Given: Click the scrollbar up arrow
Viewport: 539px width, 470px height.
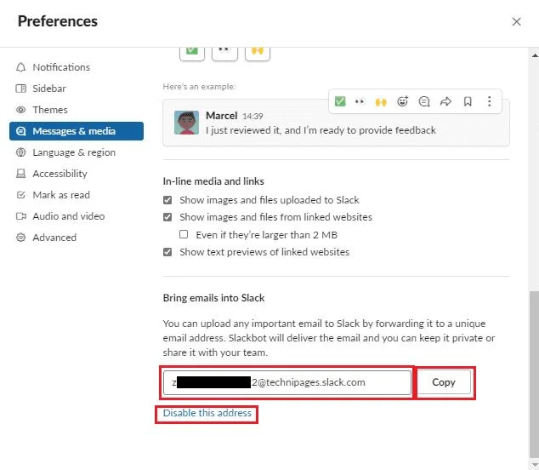Looking at the screenshot, I should (535, 55).
